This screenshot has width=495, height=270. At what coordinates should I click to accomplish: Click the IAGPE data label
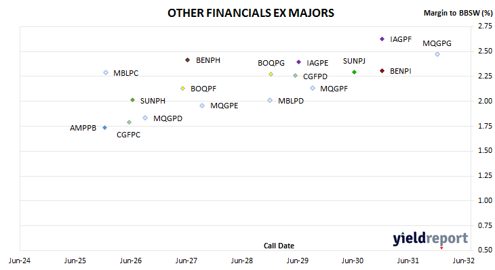pos(317,63)
